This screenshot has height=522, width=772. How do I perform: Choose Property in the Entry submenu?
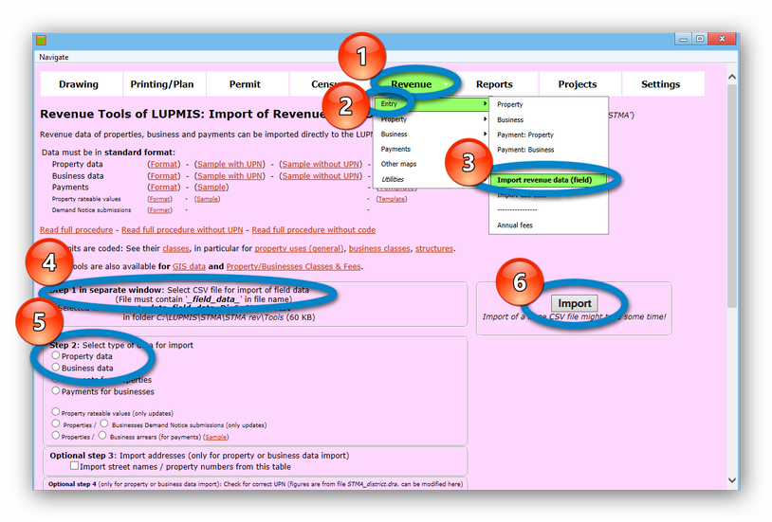click(x=510, y=104)
